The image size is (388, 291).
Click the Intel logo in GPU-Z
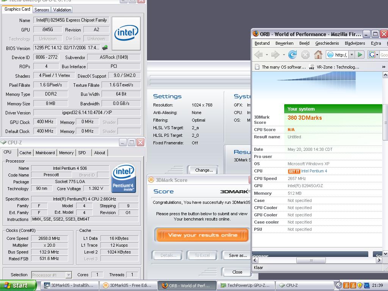click(126, 33)
